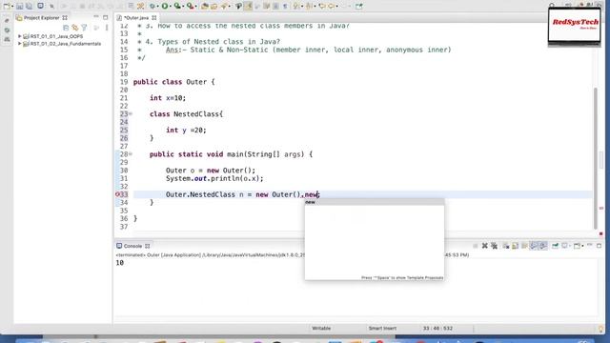Toggle Show Console on standard output change
The height and width of the screenshot is (343, 610).
[534, 246]
